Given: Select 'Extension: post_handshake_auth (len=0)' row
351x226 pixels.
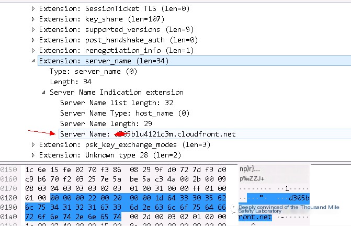Looking at the screenshot, I should pyautogui.click(x=118, y=40).
